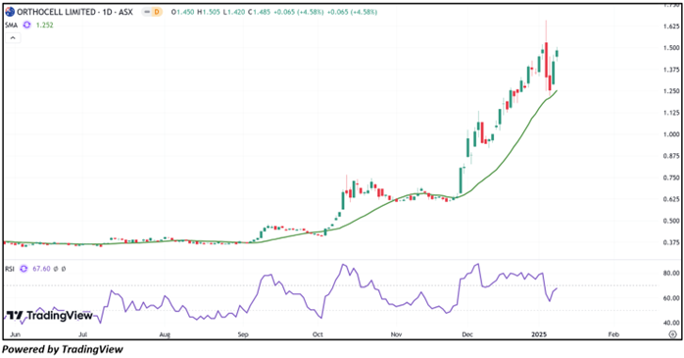
Task: Toggle the orange D data-mode pill
Action: [156, 12]
